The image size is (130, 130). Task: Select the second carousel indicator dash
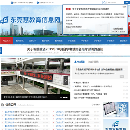click(x=64, y=97)
